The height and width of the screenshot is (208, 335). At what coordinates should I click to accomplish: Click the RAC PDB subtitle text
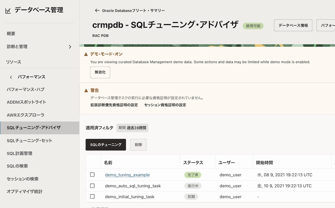(100, 36)
